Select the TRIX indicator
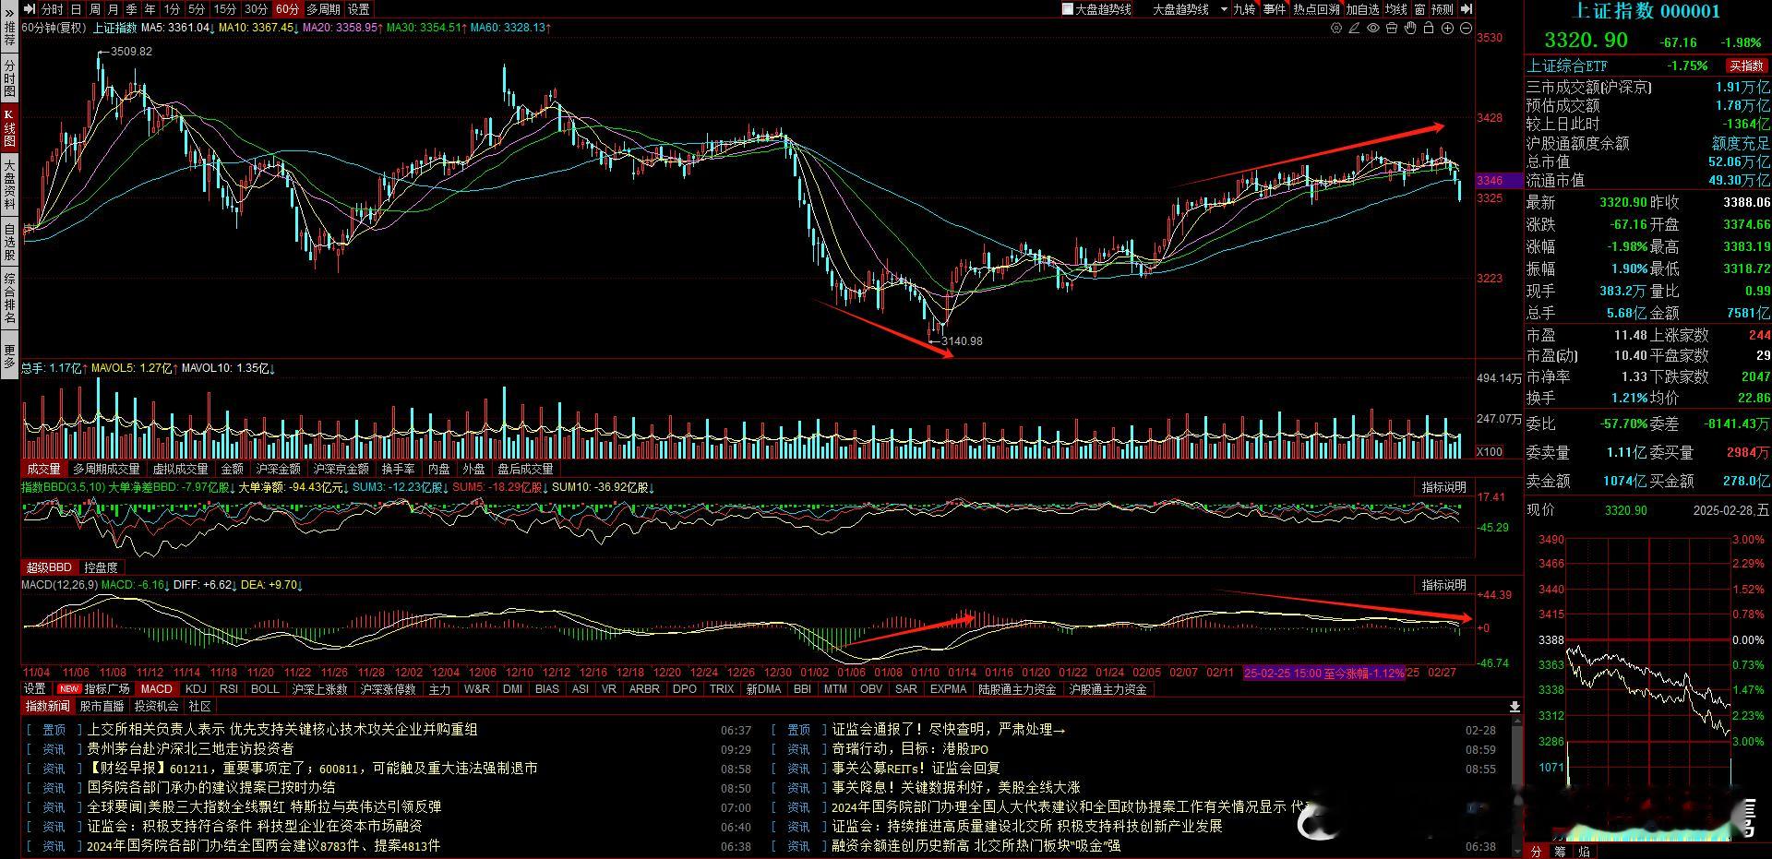The width and height of the screenshot is (1772, 859). [x=721, y=689]
